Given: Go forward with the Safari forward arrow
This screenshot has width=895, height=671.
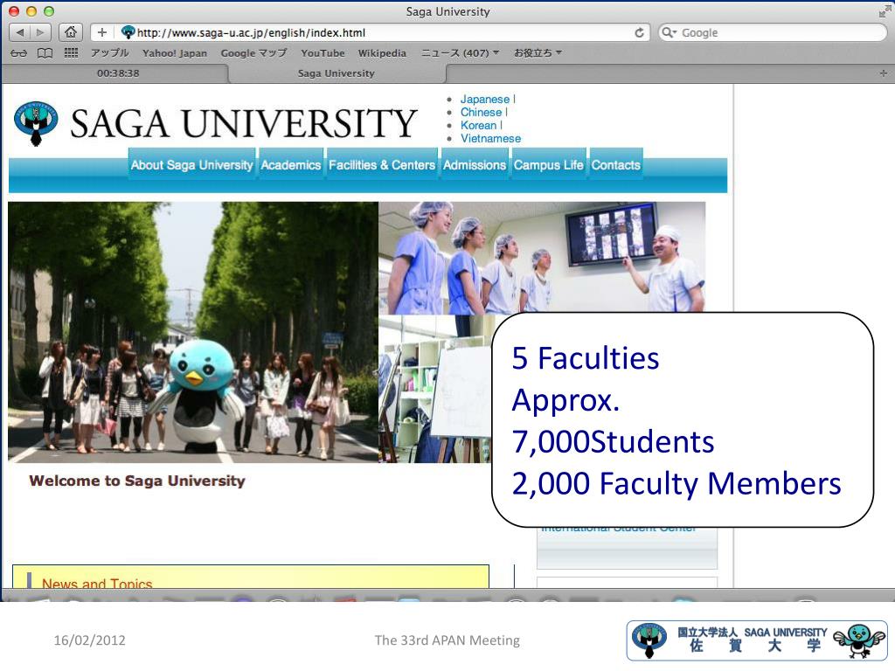Looking at the screenshot, I should click(x=40, y=32).
